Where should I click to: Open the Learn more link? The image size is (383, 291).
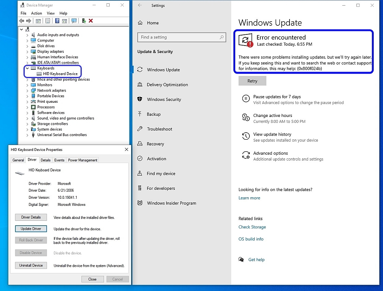[x=249, y=198]
